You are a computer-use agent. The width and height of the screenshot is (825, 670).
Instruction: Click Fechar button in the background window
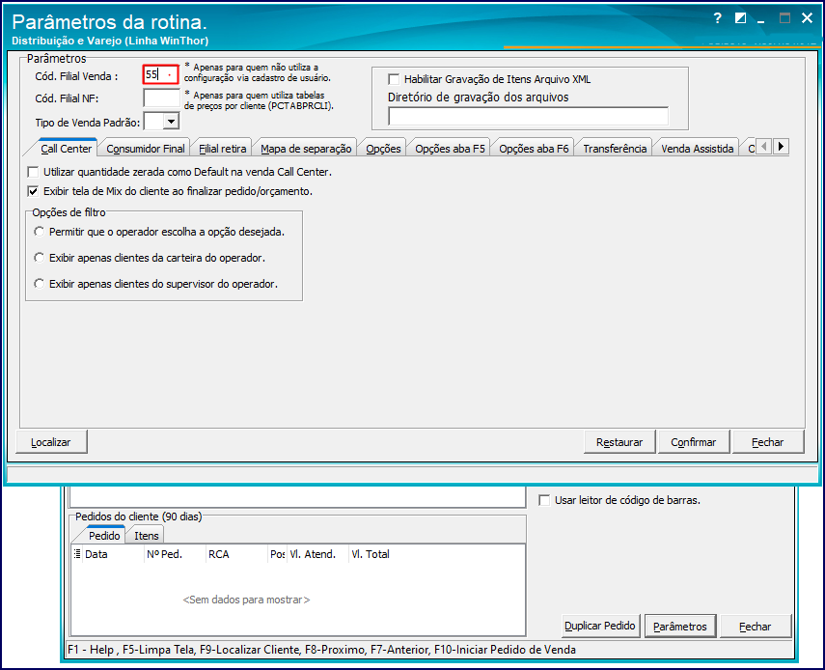755,627
